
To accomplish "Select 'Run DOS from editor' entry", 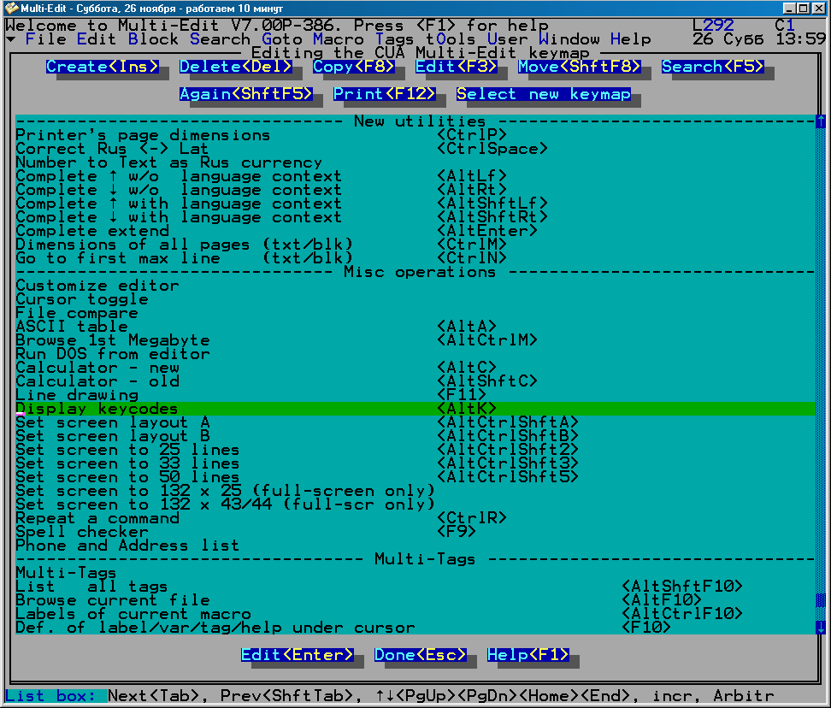I will [x=415, y=354].
